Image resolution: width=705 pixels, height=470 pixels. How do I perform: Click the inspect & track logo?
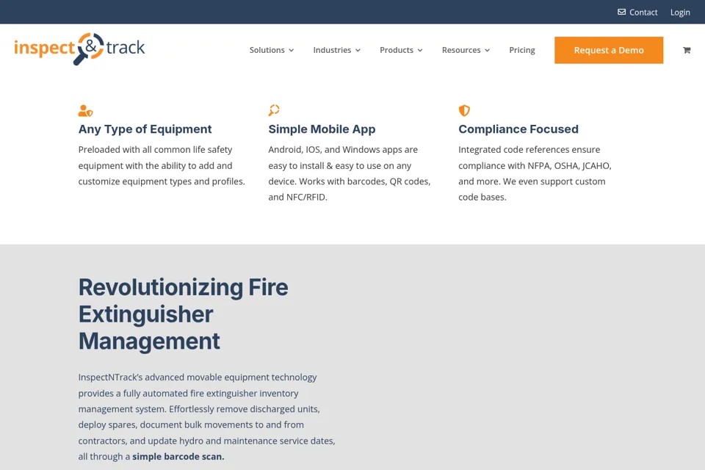(79, 48)
